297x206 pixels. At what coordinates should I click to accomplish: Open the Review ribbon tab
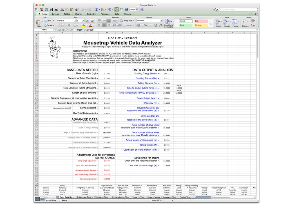pyautogui.click(x=128, y=14)
